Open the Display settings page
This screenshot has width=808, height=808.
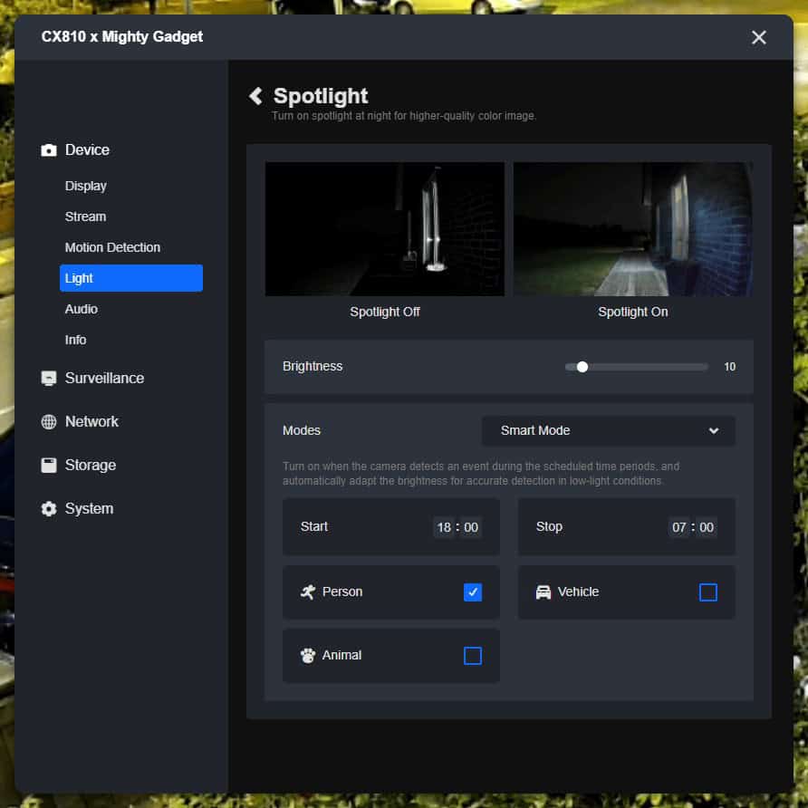[86, 186]
